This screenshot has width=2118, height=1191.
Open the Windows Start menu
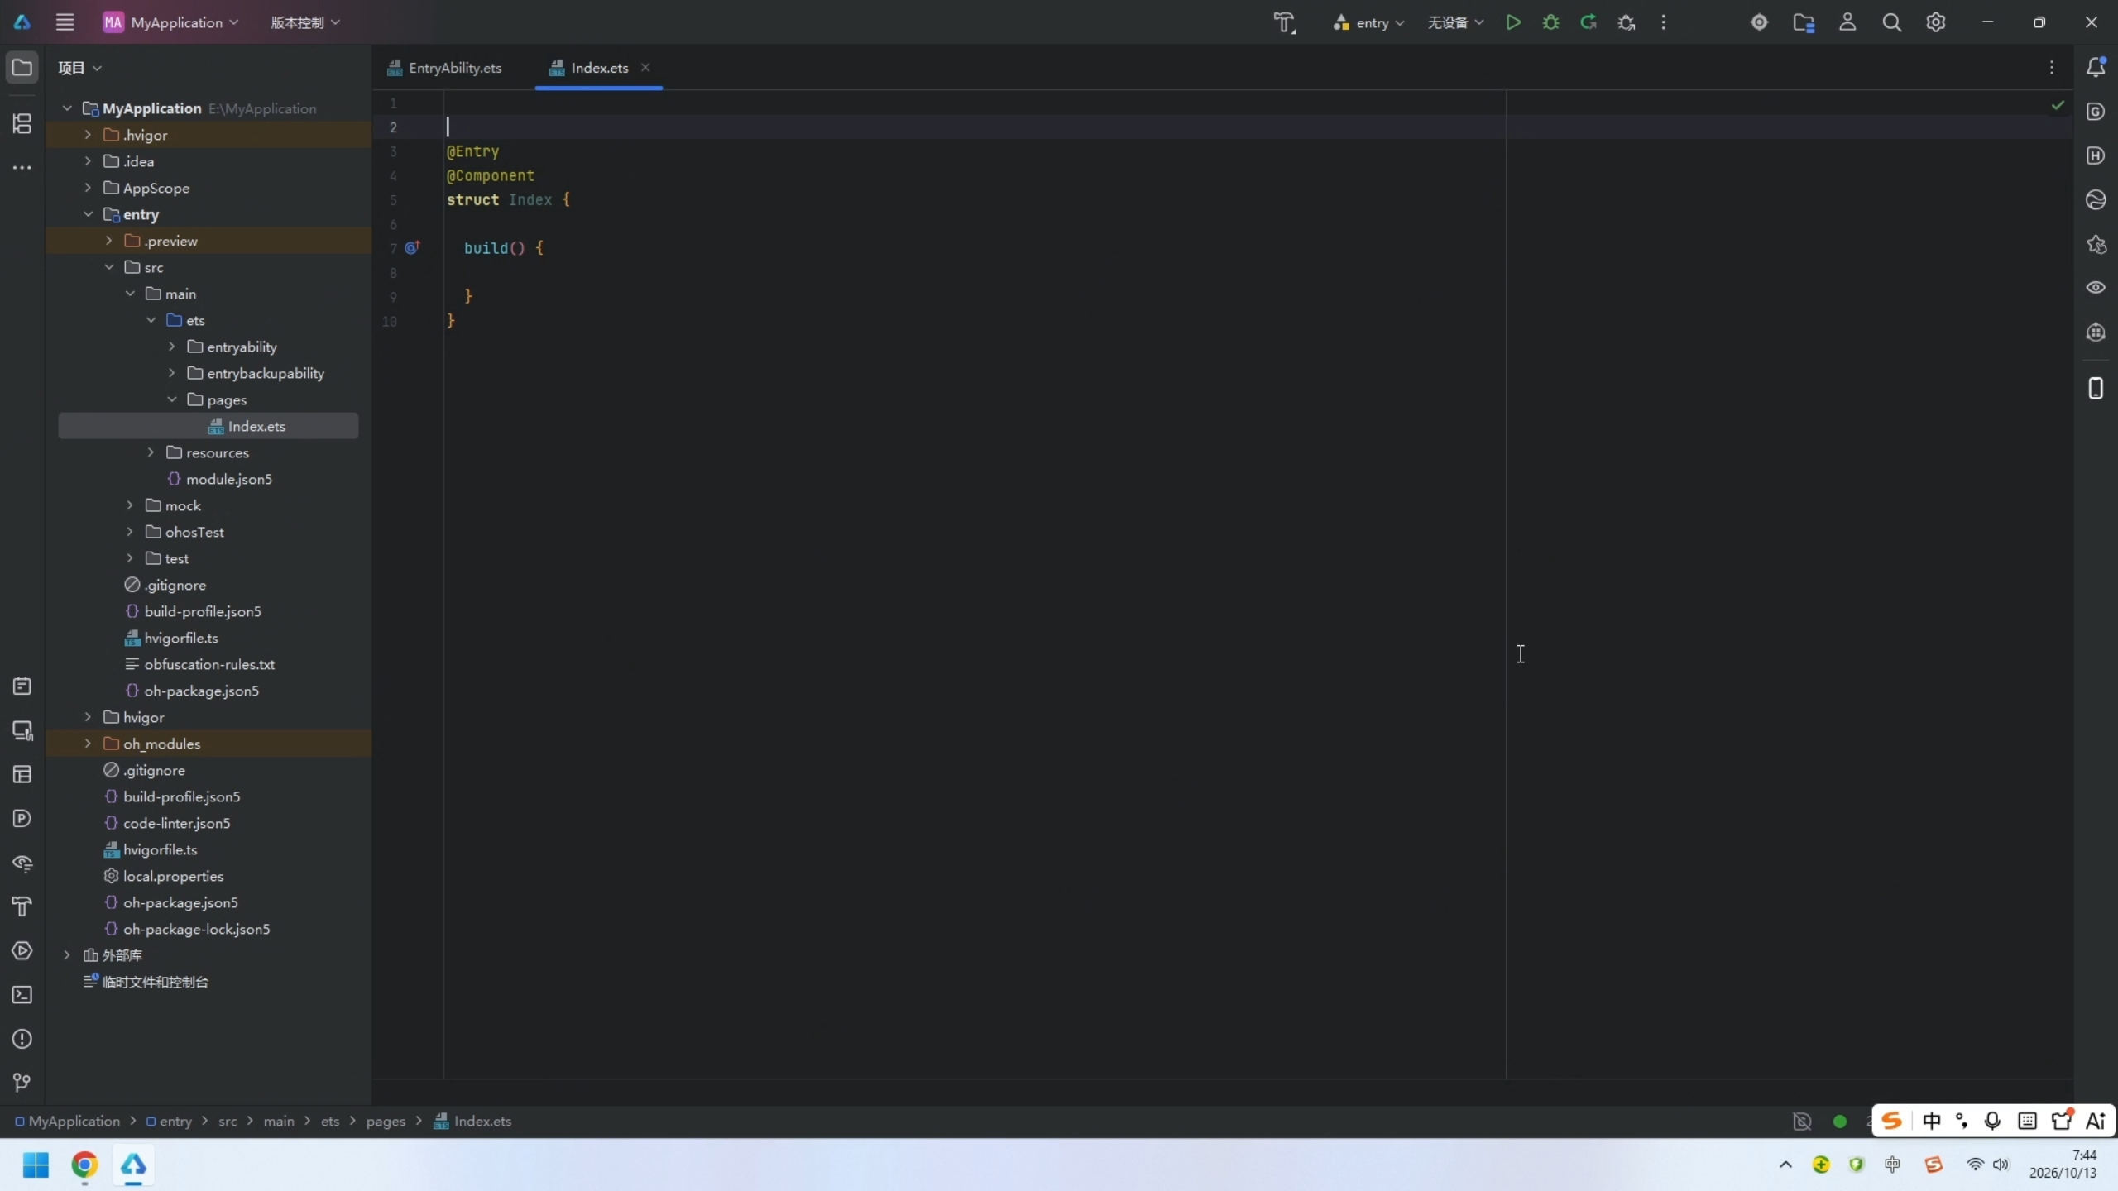coord(36,1165)
